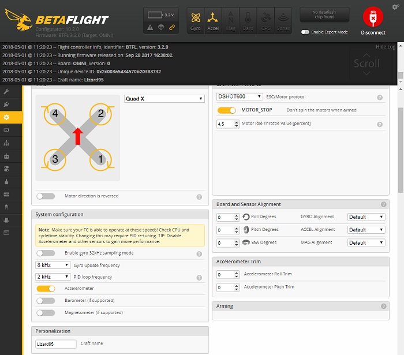Open the 8 kHz gyro update frequency dropdown
This screenshot has width=404, height=355.
coord(53,265)
